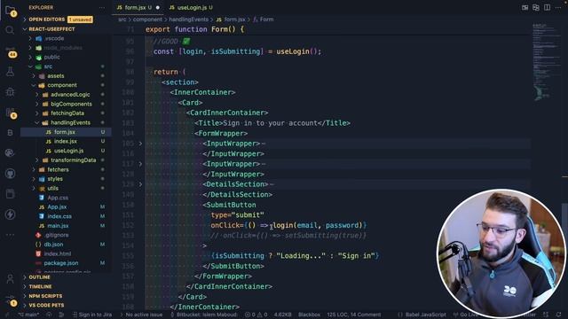
Task: Open the Search view in activity bar
Action: [x=10, y=30]
